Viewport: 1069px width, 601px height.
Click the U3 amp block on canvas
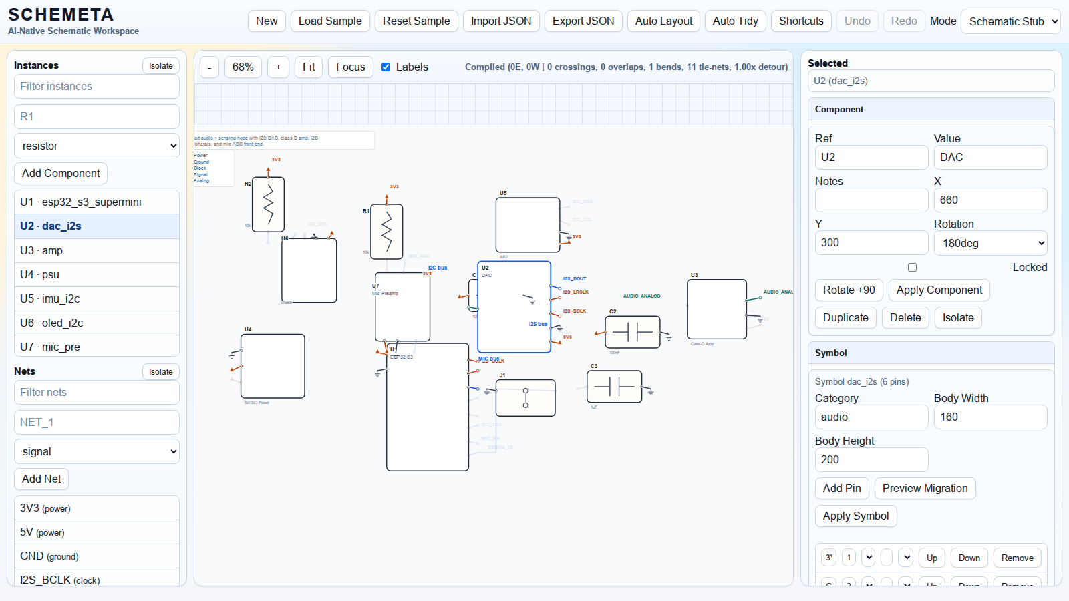coord(716,309)
